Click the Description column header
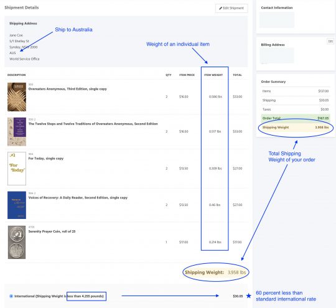The image size is (336, 308). point(17,75)
